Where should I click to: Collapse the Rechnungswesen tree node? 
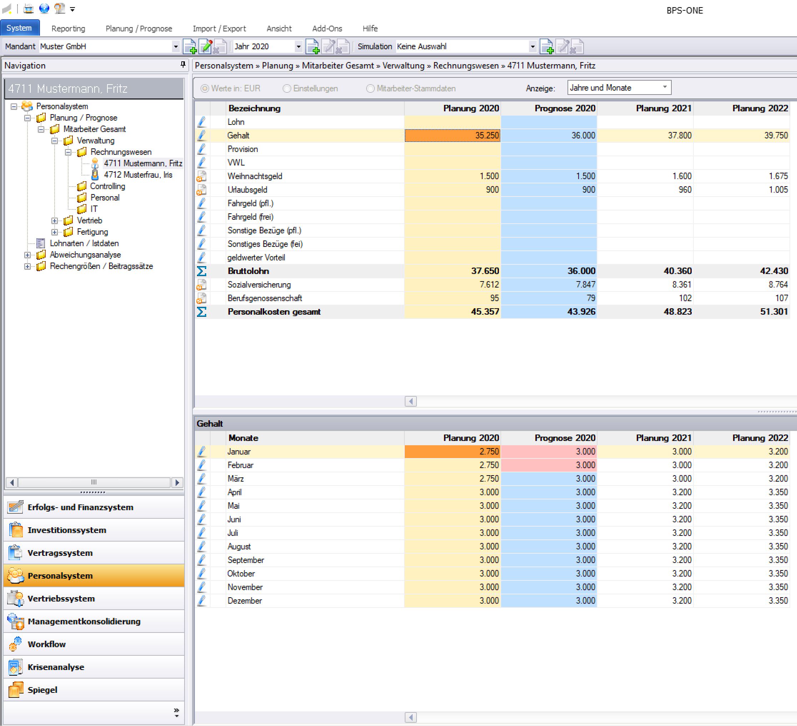coord(68,152)
